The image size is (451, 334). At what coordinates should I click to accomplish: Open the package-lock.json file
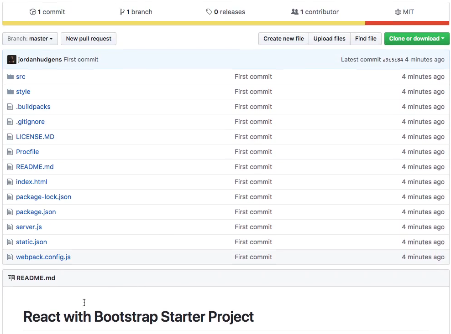[x=43, y=197]
